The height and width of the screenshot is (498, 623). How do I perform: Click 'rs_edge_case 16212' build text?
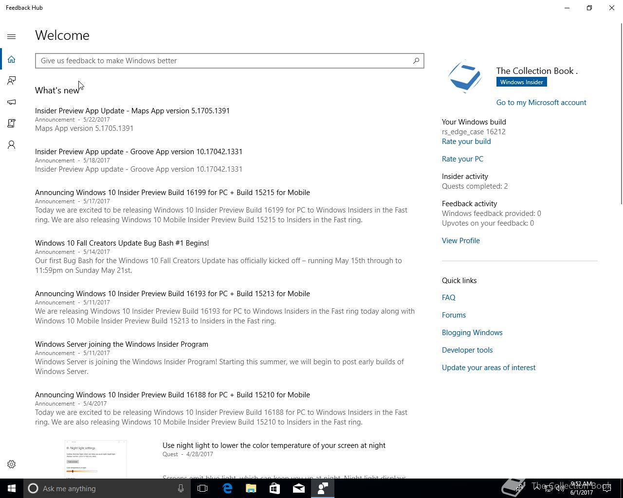474,132
